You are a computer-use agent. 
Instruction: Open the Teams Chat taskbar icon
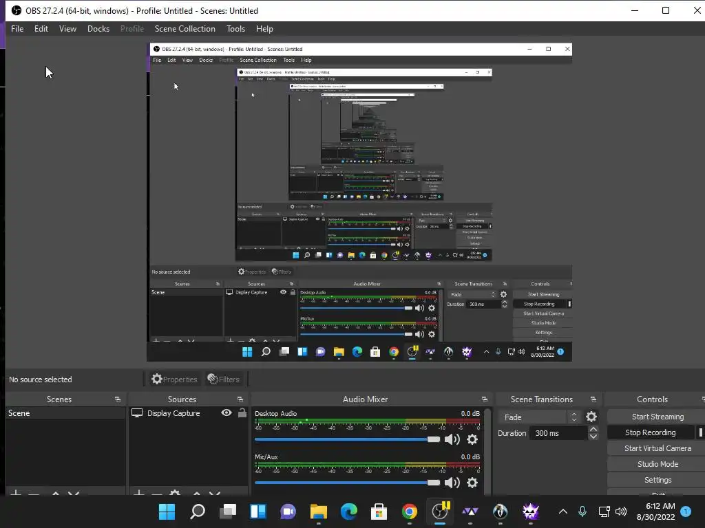coord(288,511)
